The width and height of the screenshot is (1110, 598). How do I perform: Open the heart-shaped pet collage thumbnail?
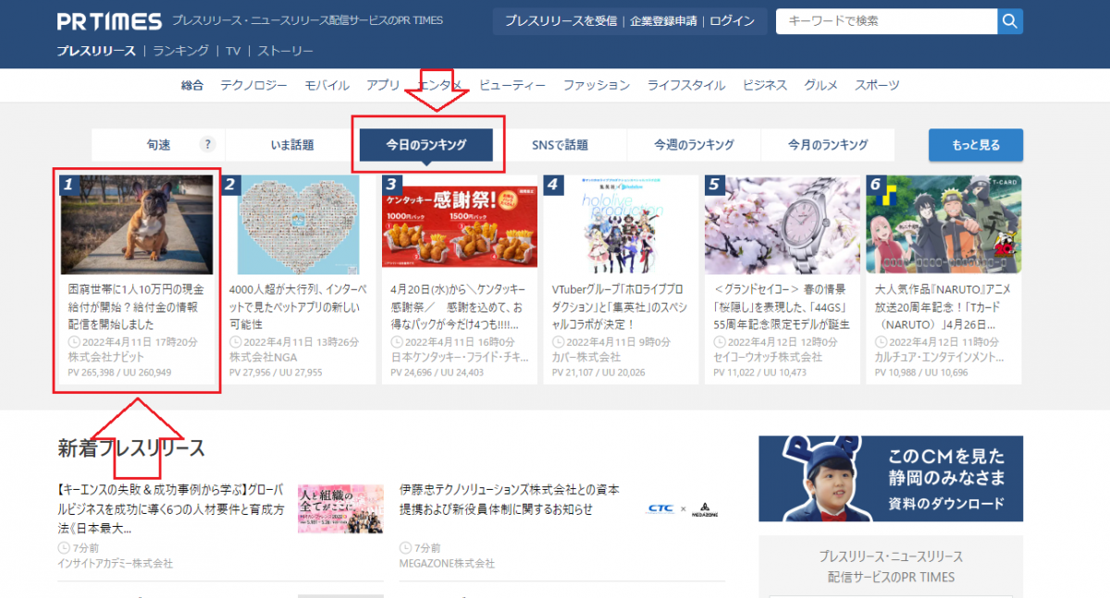click(298, 225)
